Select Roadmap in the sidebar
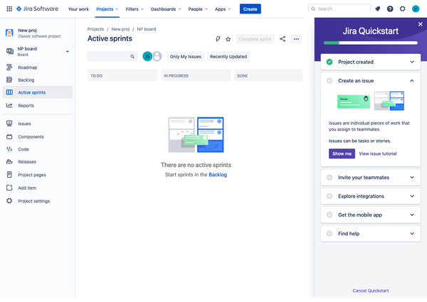This screenshot has width=427, height=302. [x=38, y=68]
